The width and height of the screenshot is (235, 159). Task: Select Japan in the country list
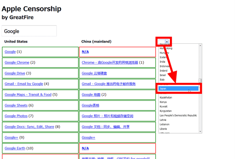pyautogui.click(x=178, y=88)
